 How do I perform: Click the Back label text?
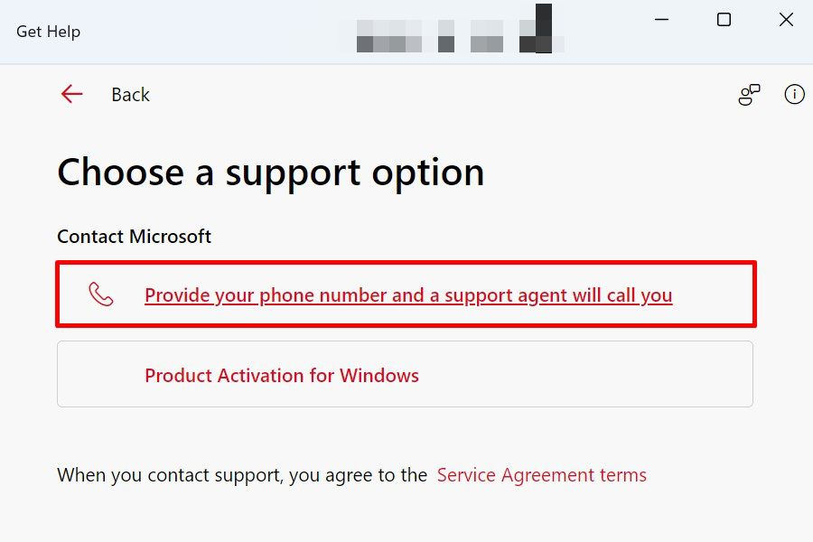(130, 94)
